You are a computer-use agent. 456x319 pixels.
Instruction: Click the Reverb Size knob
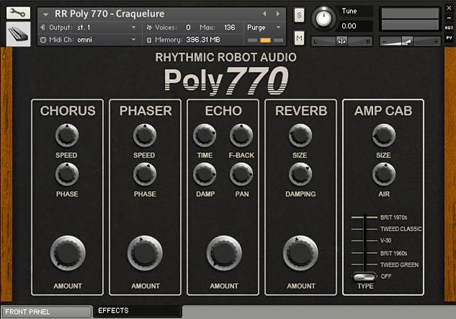[x=300, y=135]
